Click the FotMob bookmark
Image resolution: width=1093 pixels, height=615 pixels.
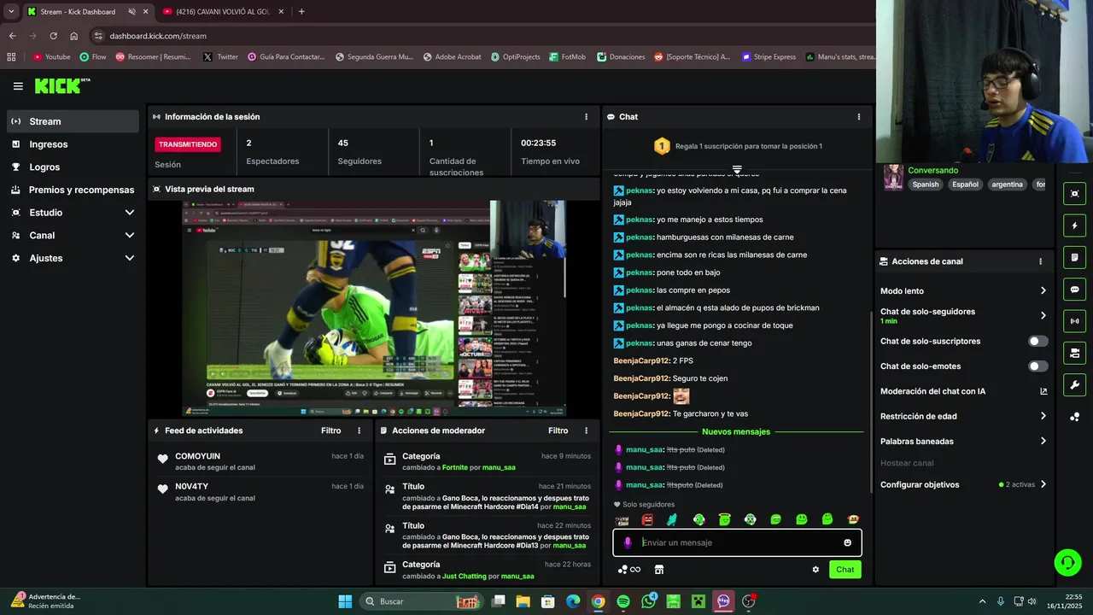click(566, 57)
